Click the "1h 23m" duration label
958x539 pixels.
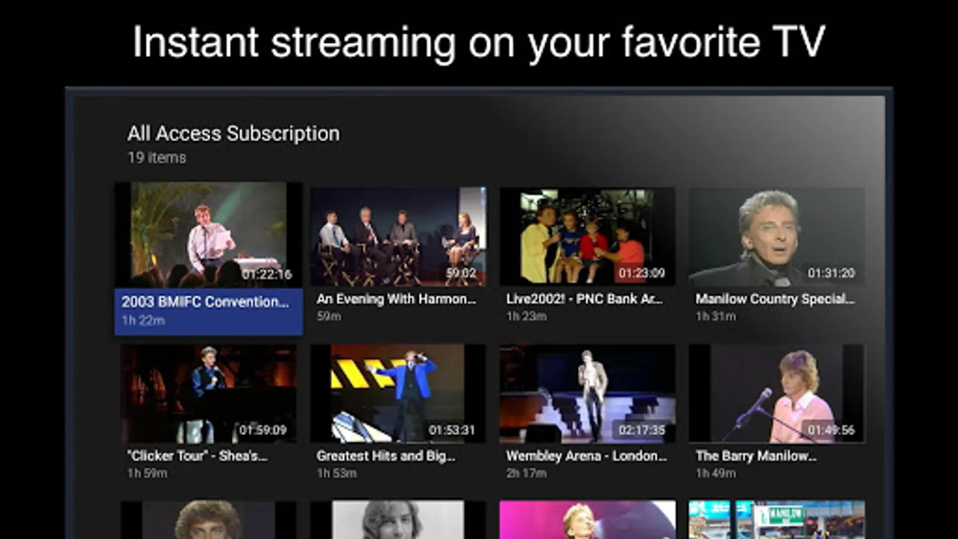click(x=526, y=316)
